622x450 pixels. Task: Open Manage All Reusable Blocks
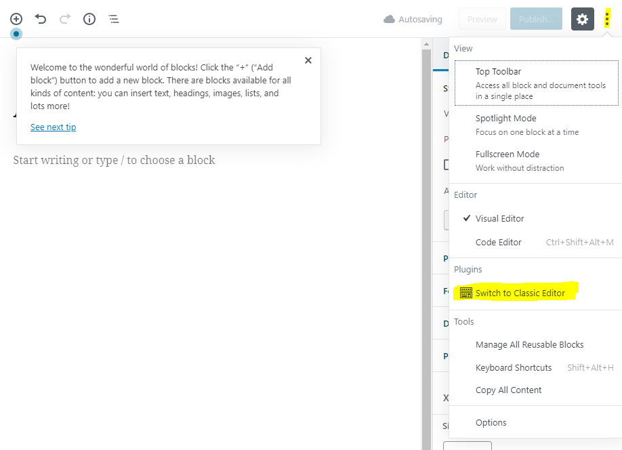529,344
